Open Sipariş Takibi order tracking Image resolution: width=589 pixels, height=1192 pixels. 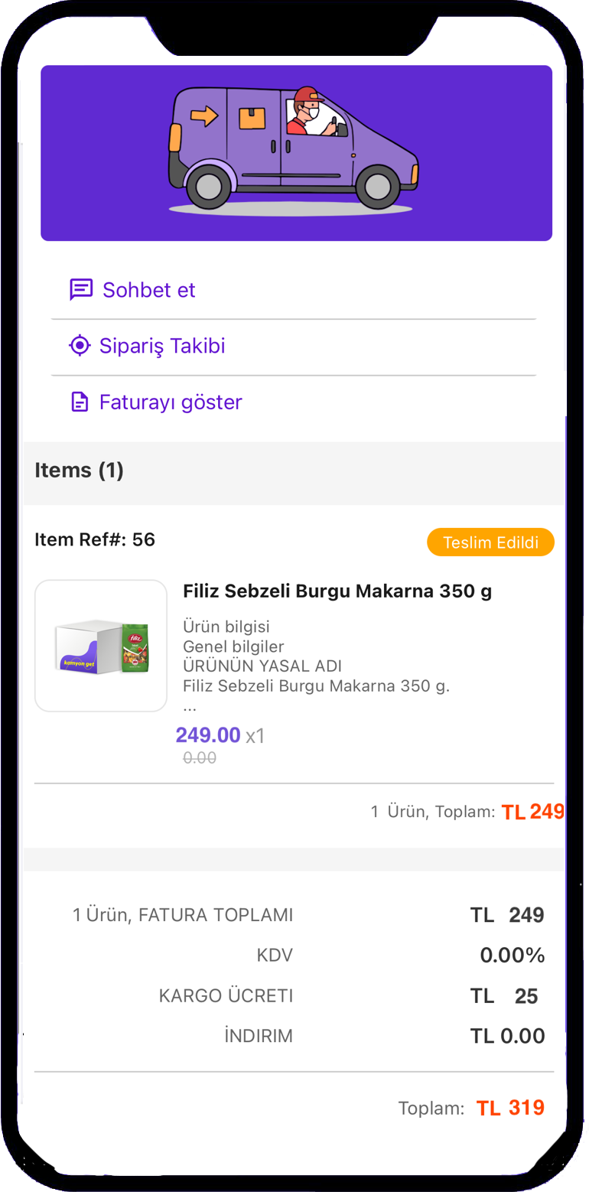pos(162,346)
